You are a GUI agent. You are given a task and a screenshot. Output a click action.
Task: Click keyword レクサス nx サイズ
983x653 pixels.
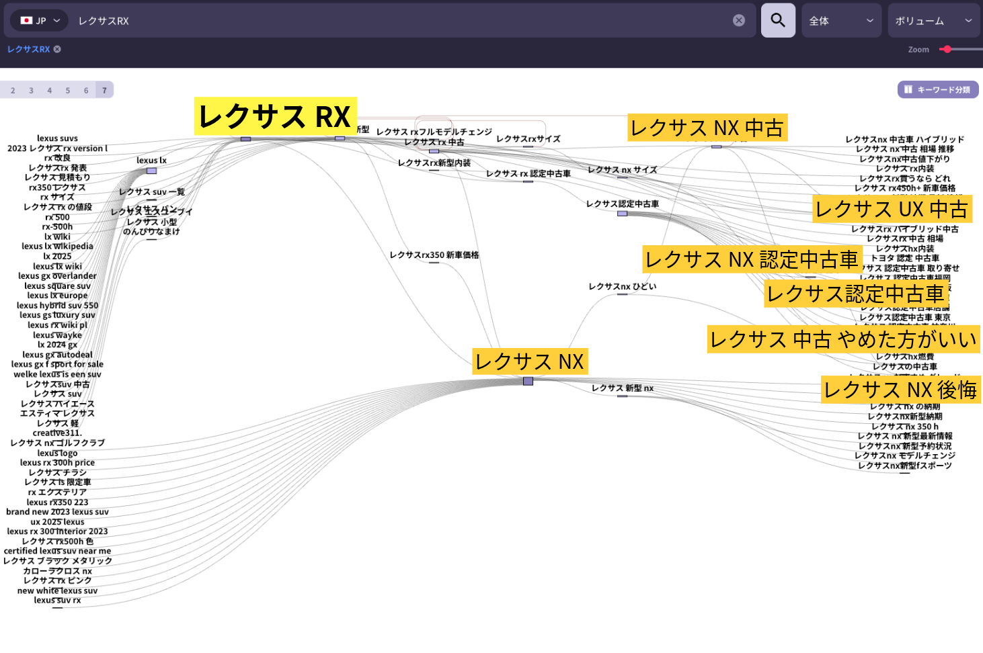623,170
